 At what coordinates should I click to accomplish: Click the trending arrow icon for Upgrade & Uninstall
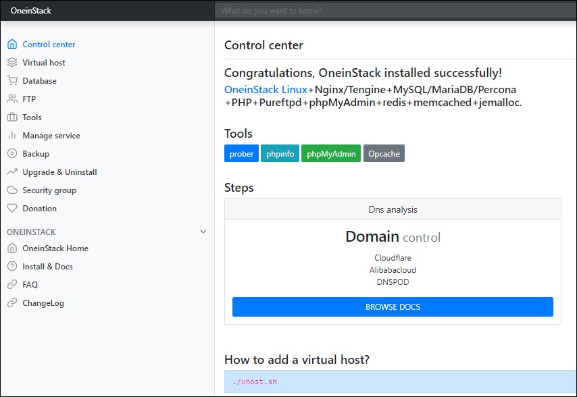(x=12, y=172)
